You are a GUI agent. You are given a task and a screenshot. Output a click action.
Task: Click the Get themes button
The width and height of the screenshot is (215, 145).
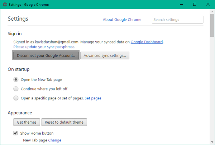pyautogui.click(x=27, y=122)
